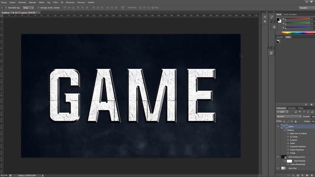Open the Pencere menu

tap(81, 2)
